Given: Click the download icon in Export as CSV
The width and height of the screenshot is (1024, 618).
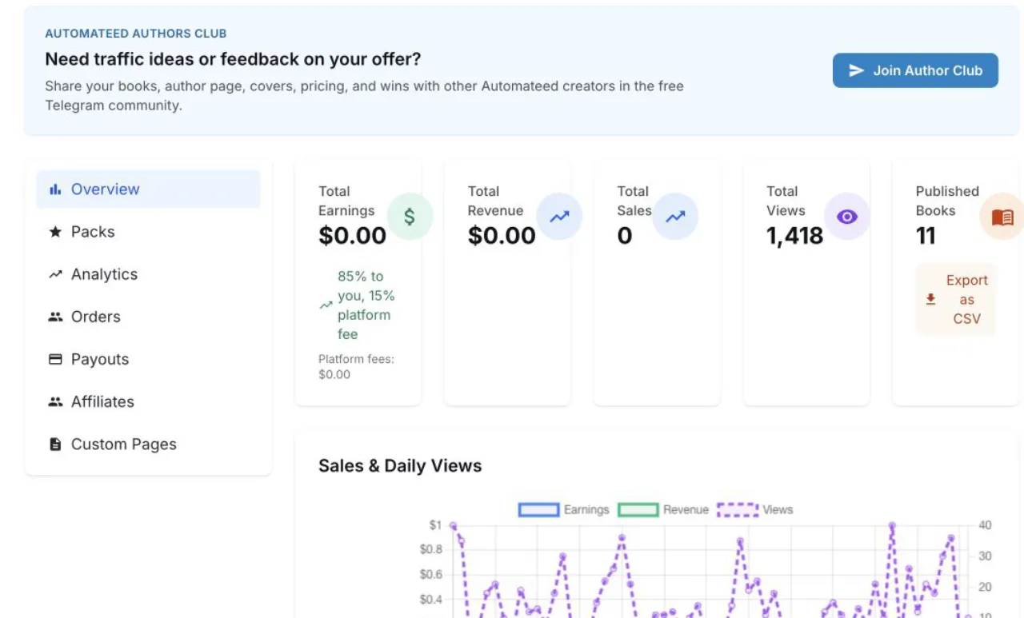Looking at the screenshot, I should coord(930,299).
